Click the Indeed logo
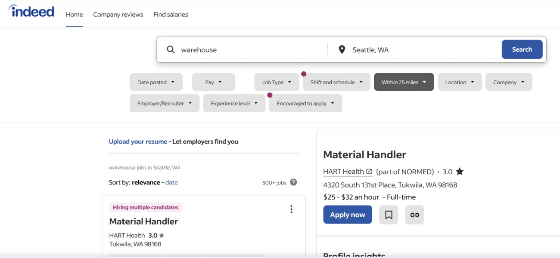 click(x=31, y=11)
